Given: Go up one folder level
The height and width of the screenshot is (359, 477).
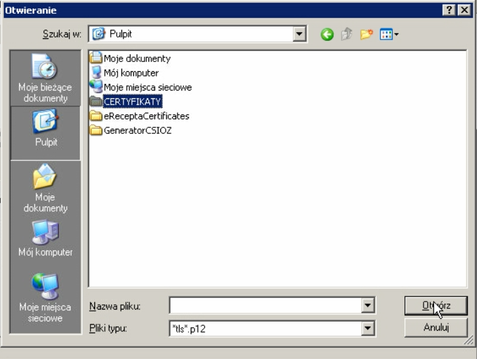Looking at the screenshot, I should pos(344,34).
